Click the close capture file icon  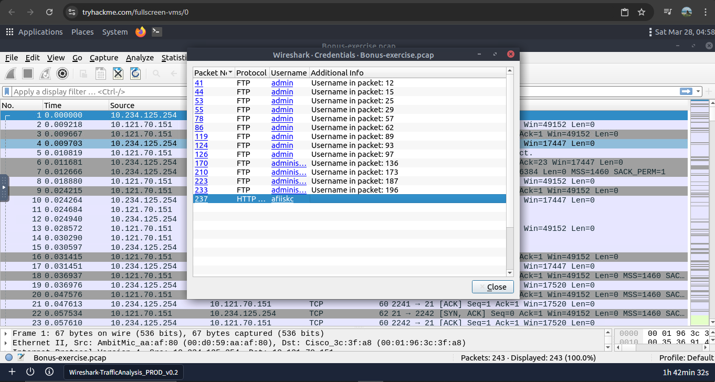[118, 73]
